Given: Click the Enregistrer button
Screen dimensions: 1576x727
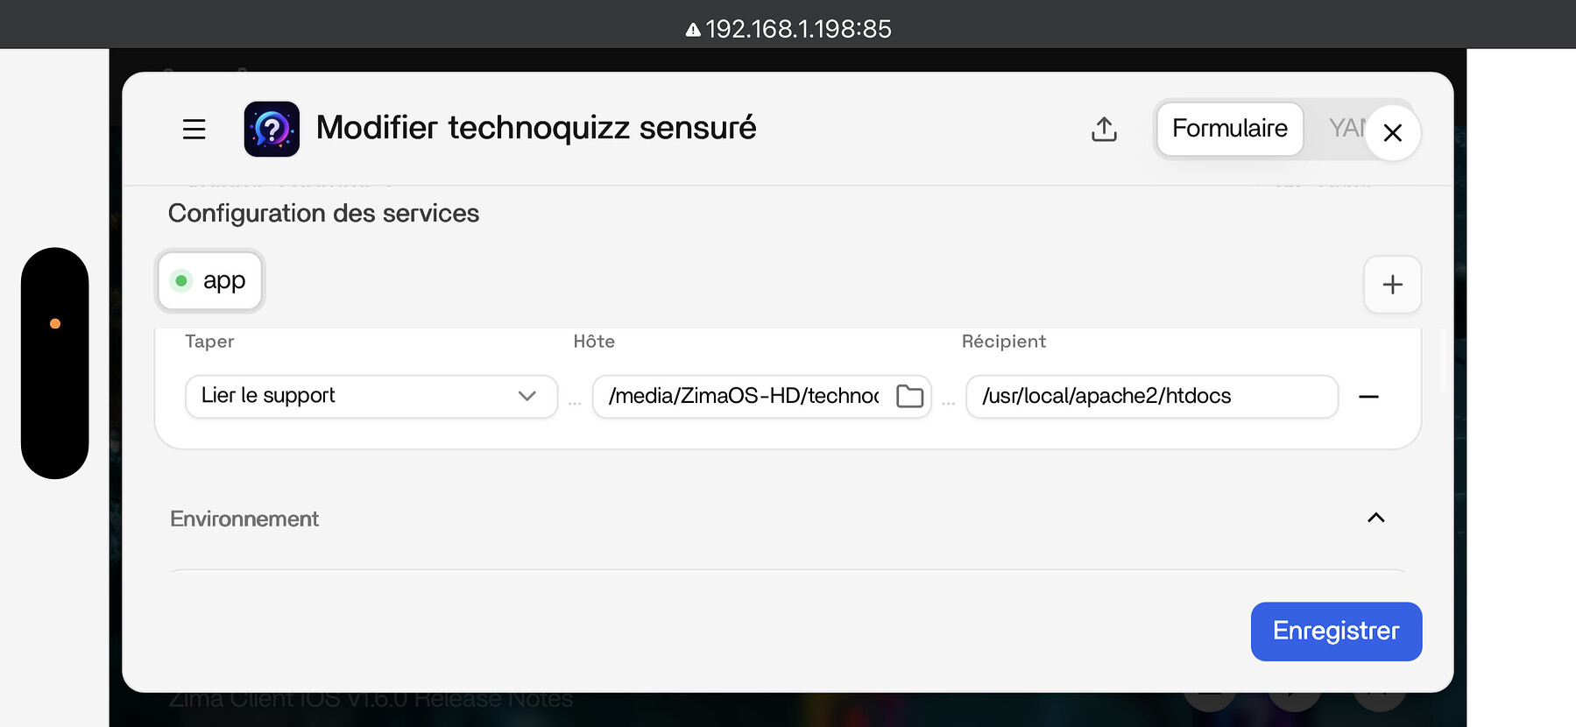Looking at the screenshot, I should pos(1336,632).
